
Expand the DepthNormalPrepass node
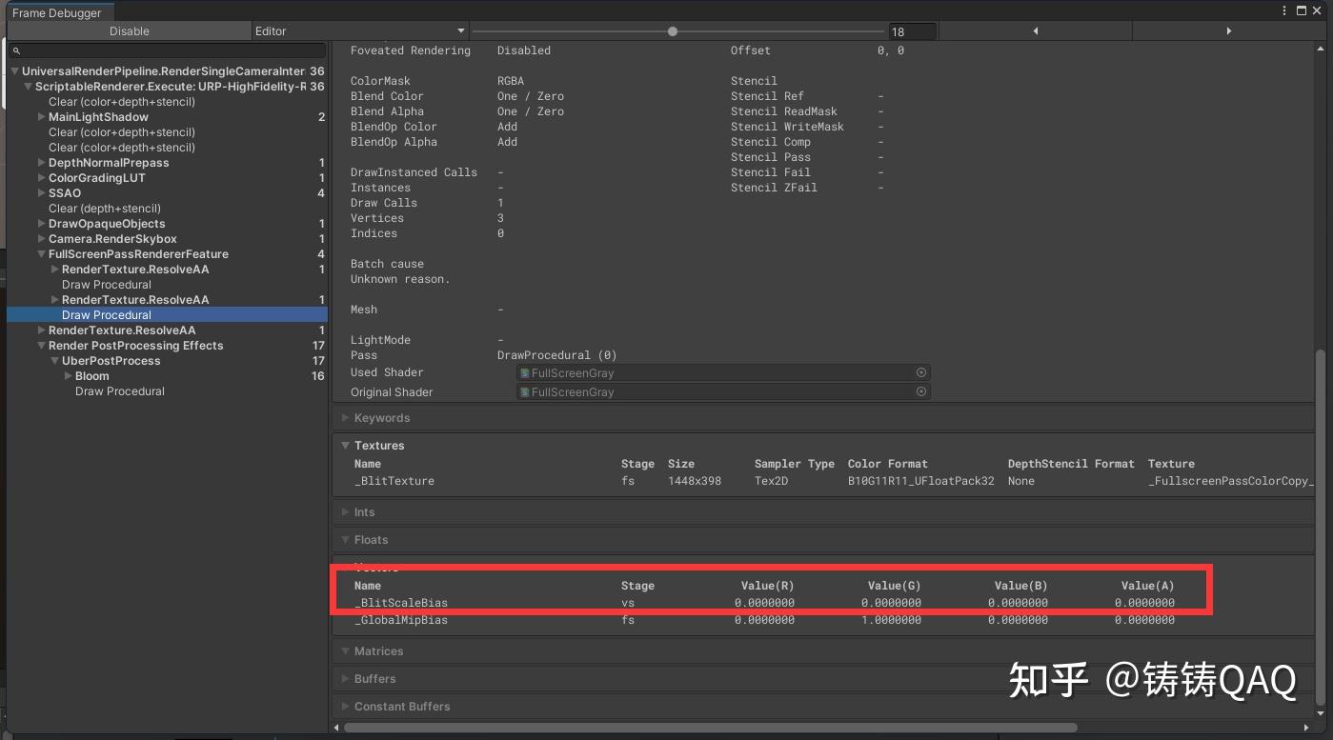[x=41, y=163]
